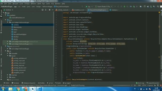Viewport: 162px width, 91px height.
Task: Select activity_adddata.xml layout file
Action: coord(19,58)
